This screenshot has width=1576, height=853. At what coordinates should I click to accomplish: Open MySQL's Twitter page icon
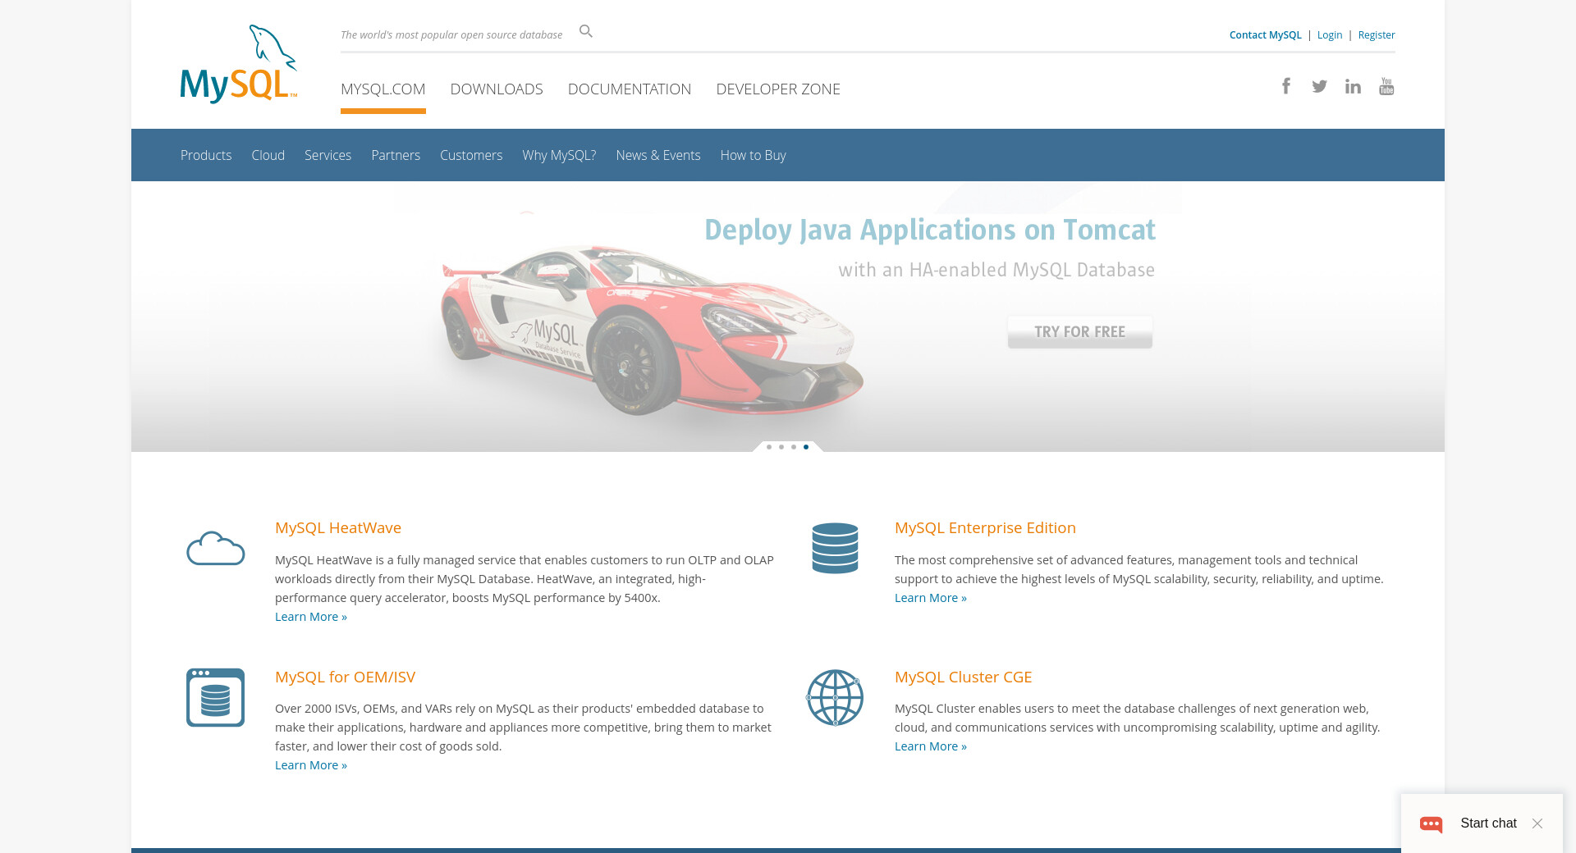(x=1319, y=86)
